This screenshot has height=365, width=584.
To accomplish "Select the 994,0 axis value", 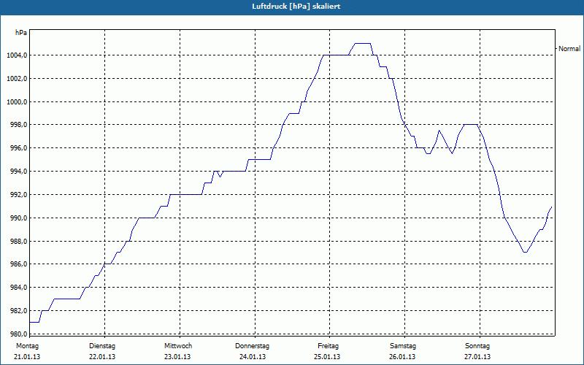I will (18, 172).
